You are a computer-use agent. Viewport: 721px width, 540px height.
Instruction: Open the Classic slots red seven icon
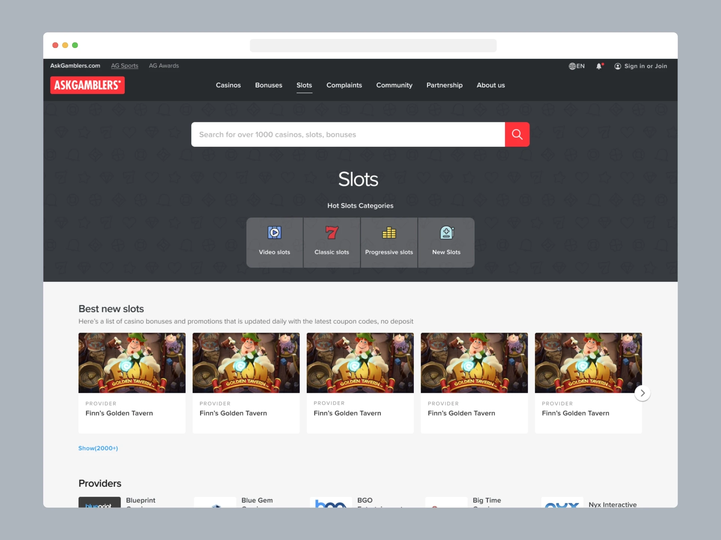[x=332, y=233]
